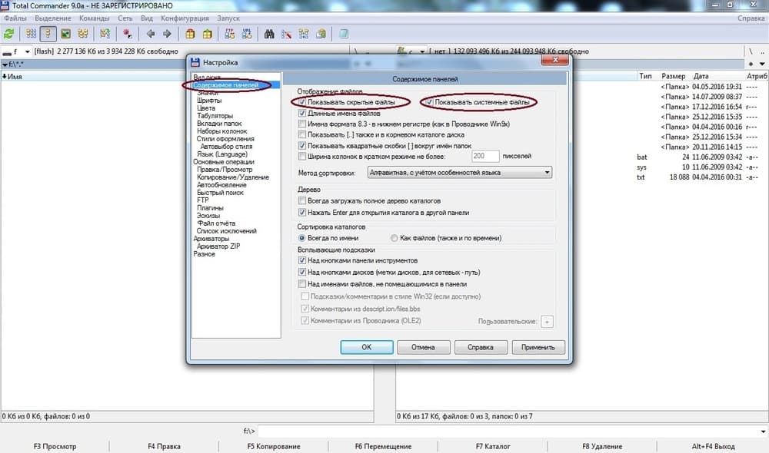Click the root directory backslash button
Screen dimensions: 769x453
pos(751,51)
